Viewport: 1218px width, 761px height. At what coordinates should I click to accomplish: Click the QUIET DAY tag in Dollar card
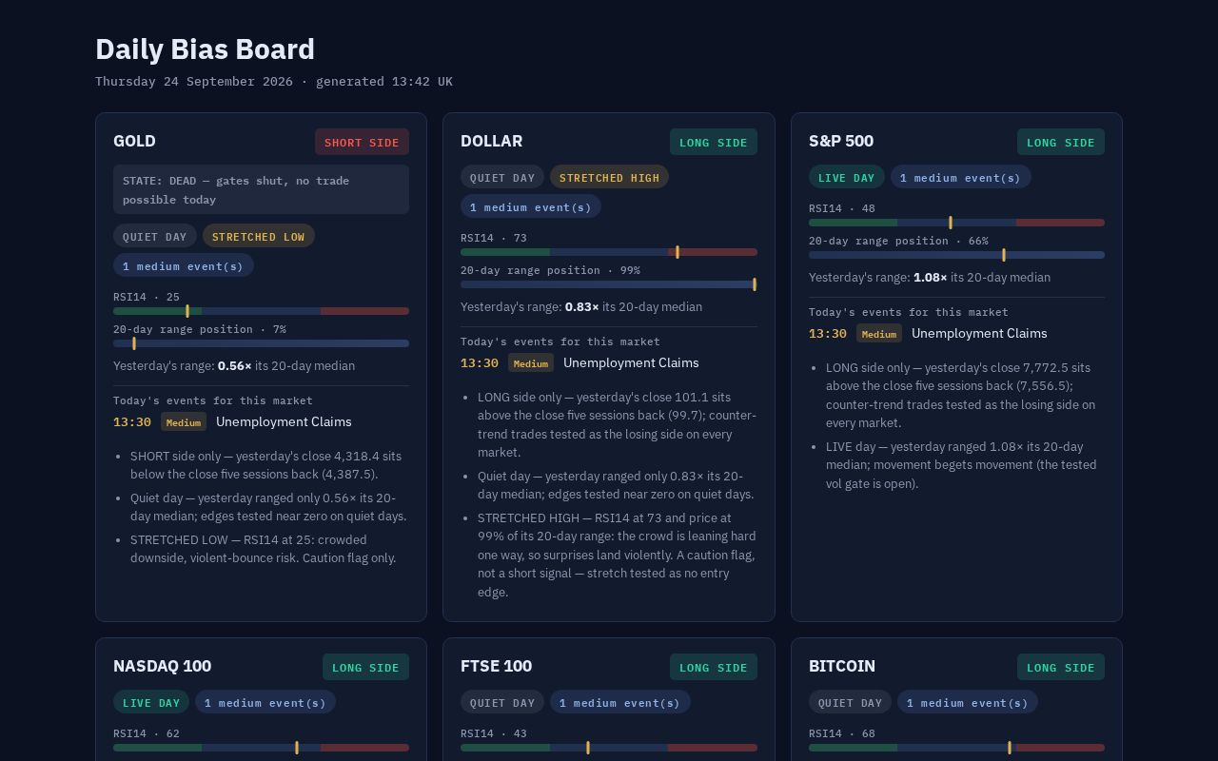pos(502,177)
